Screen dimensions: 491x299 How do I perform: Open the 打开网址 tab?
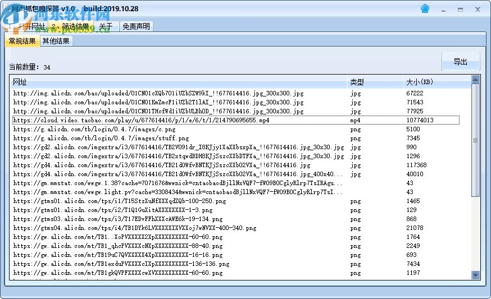pyautogui.click(x=31, y=26)
